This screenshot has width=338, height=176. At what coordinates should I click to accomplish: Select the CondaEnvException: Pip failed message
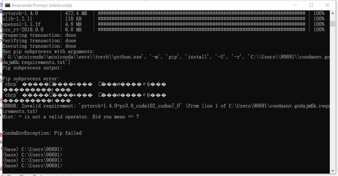[x=42, y=133]
